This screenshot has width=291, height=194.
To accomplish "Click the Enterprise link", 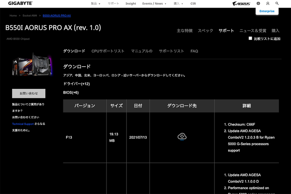I will pos(267,11).
